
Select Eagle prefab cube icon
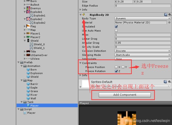28,88
